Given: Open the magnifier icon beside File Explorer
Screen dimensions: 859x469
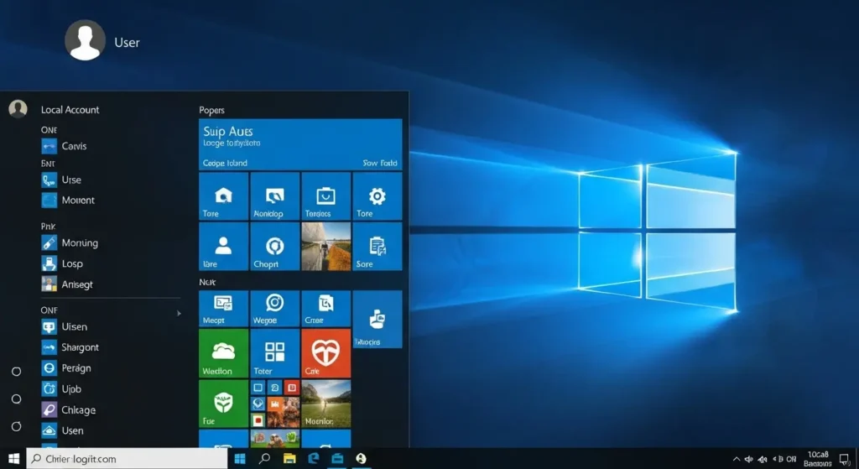Looking at the screenshot, I should 264,459.
